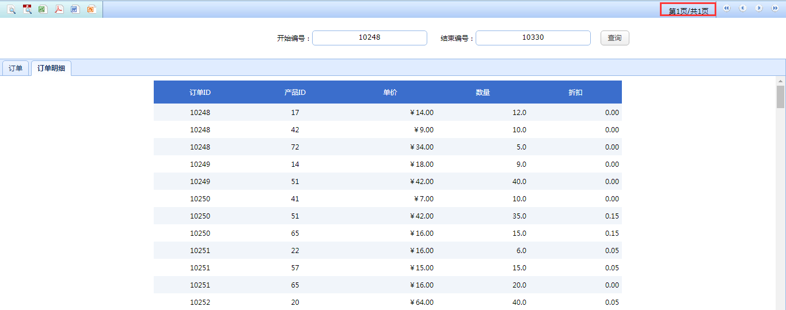
Task: Click the vertical scrollbar thumb
Action: 780,97
